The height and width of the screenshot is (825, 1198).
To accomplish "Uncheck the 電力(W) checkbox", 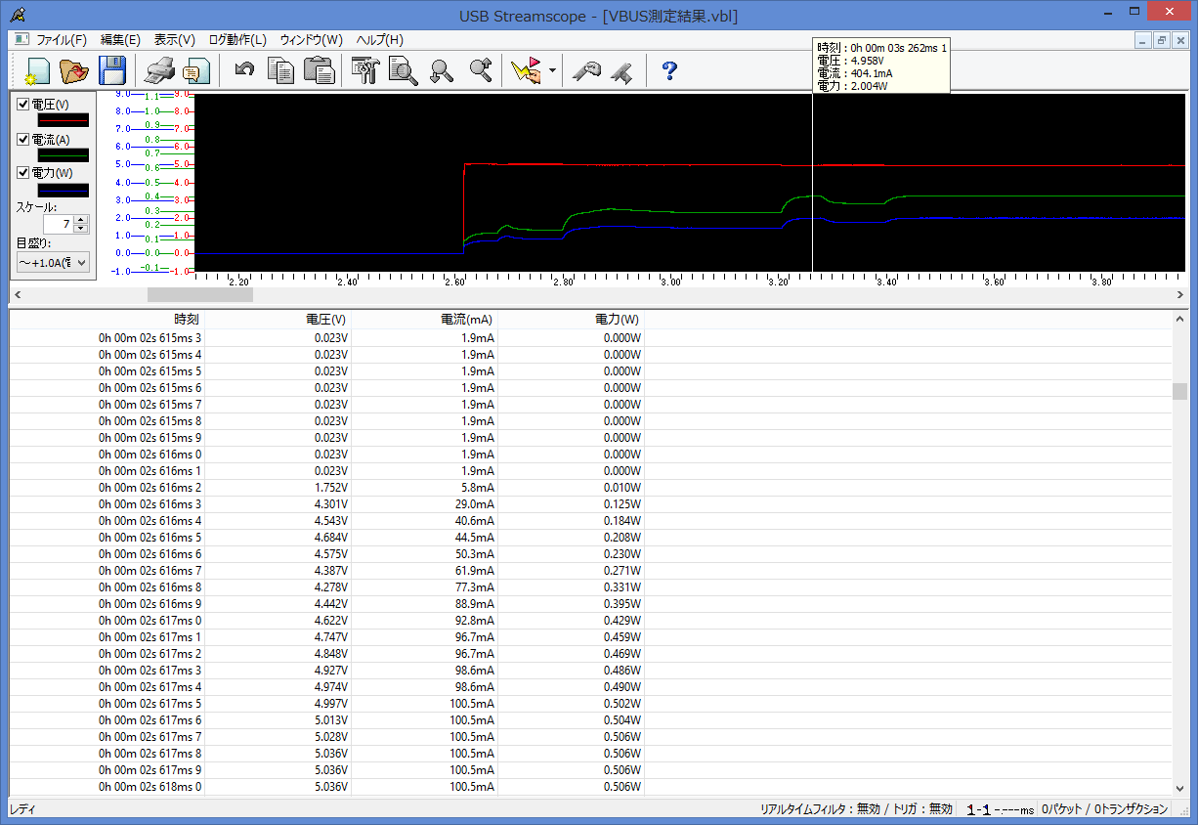I will click(x=23, y=173).
